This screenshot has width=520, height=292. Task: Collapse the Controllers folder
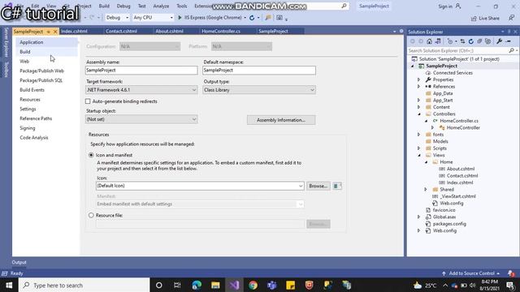pos(419,114)
